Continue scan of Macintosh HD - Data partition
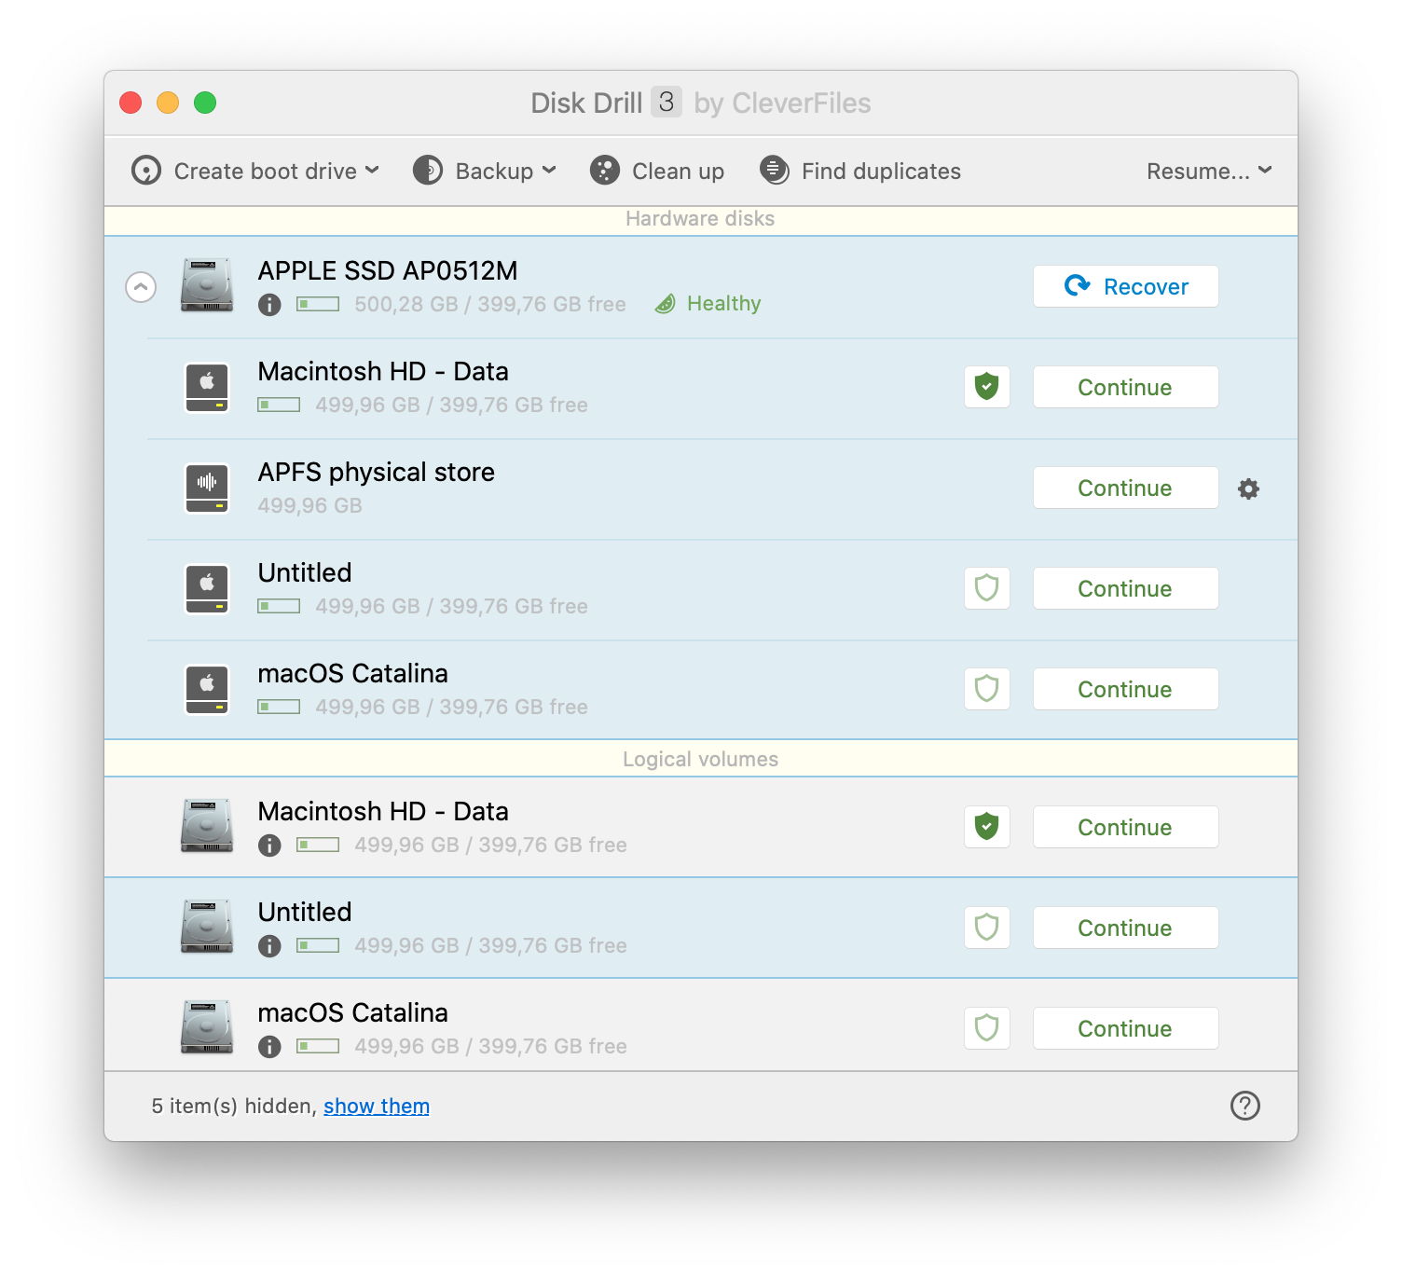The height and width of the screenshot is (1279, 1402). click(1125, 387)
